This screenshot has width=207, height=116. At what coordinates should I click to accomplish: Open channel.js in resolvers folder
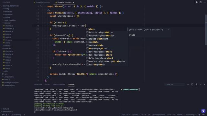tap(9, 26)
